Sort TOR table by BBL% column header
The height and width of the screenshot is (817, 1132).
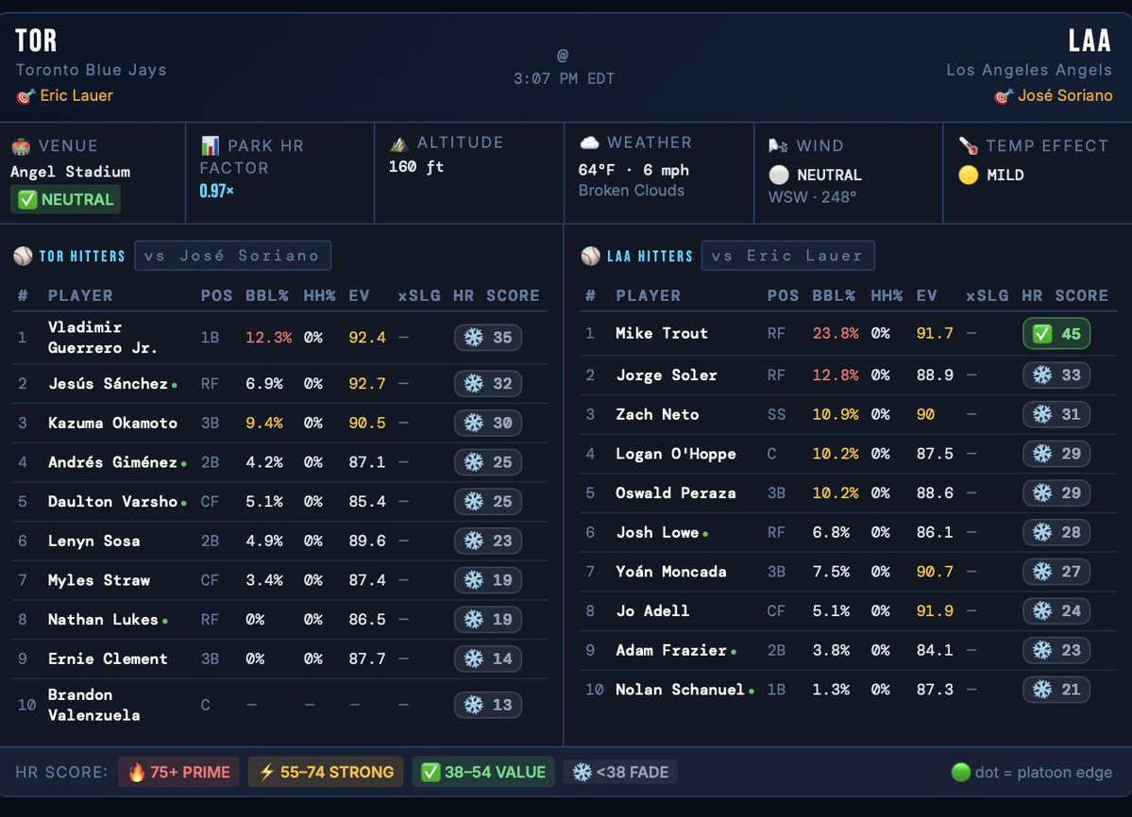[x=267, y=295]
